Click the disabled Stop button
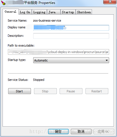The image size is (117, 137). coord(45,91)
